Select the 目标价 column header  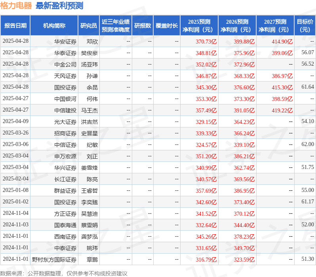[x=305, y=26]
